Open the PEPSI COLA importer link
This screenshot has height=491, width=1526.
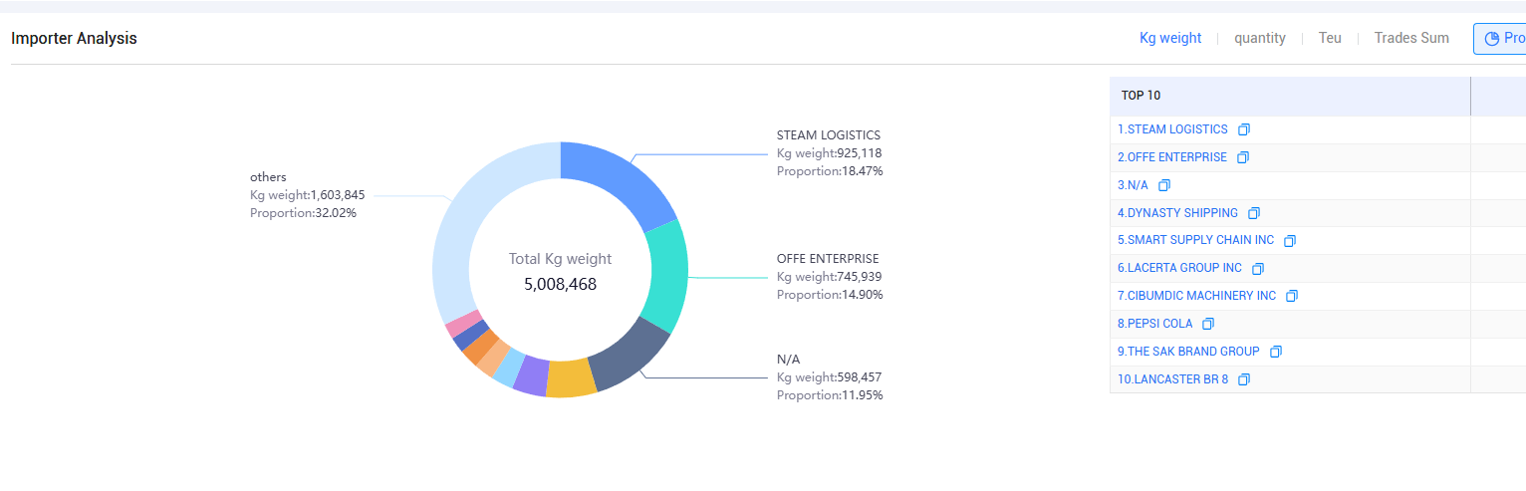coord(1154,324)
